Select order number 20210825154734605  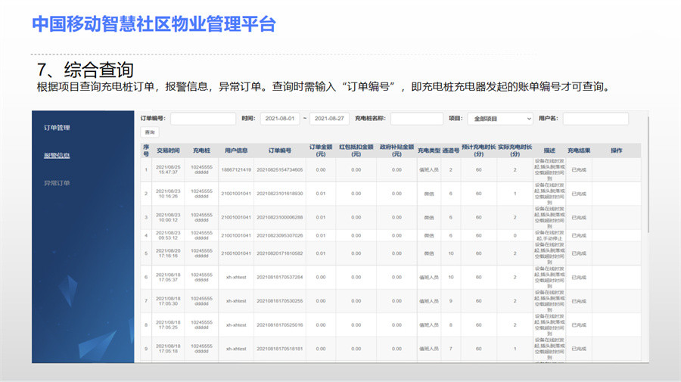click(280, 169)
